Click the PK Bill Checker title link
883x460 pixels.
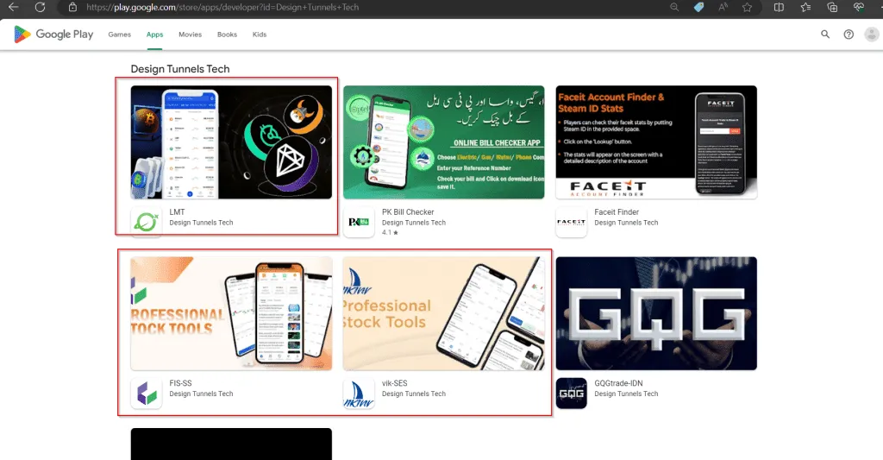coord(408,212)
